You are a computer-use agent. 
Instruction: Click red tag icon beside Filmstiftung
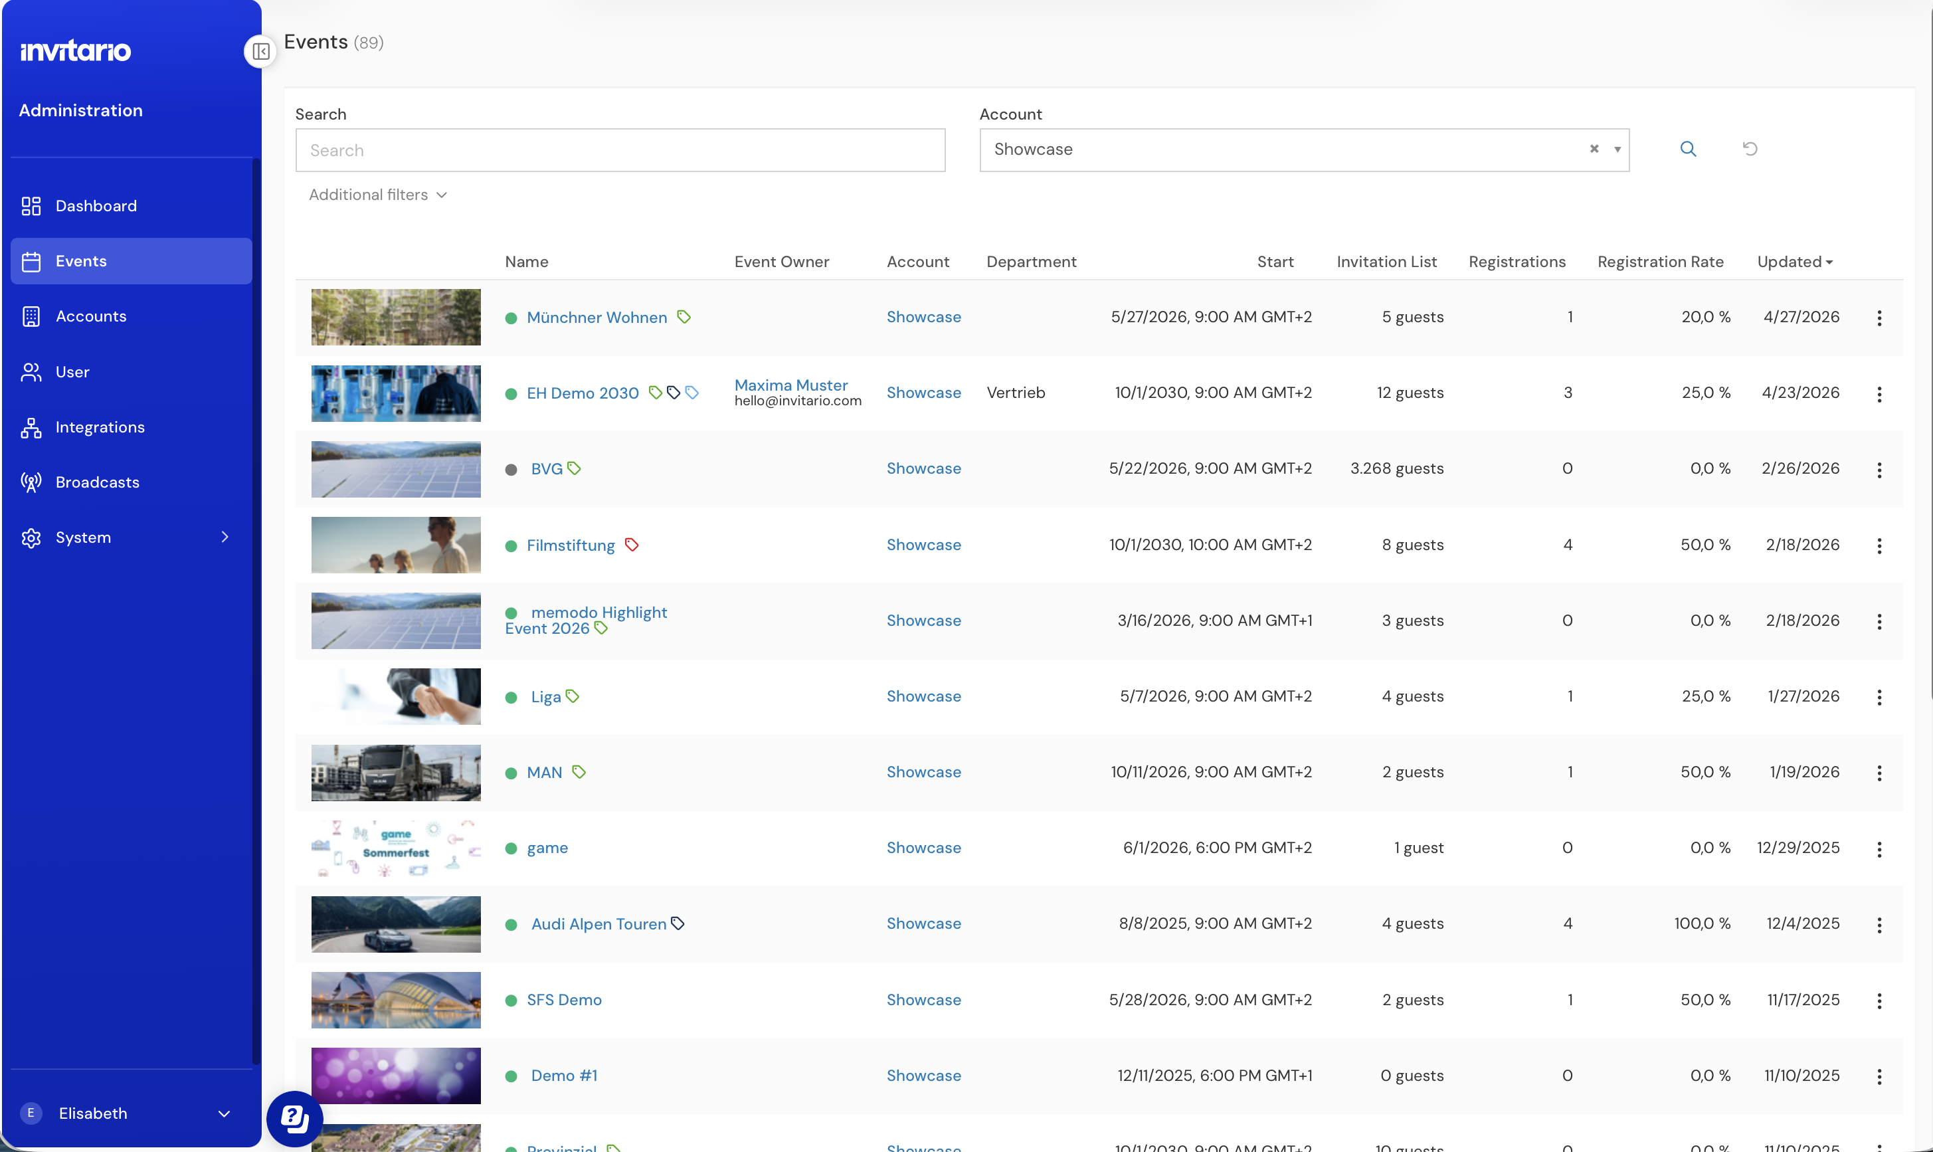pos(632,545)
